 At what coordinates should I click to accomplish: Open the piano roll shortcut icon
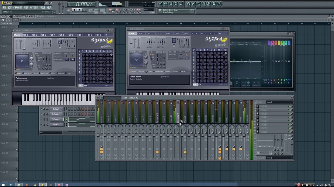171,4
